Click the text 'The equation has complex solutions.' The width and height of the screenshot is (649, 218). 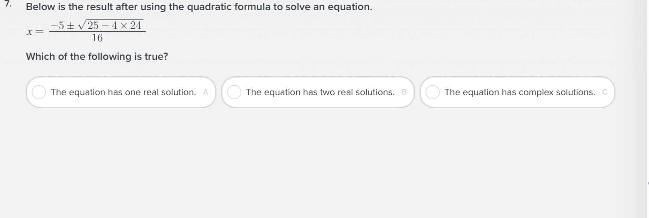[519, 92]
